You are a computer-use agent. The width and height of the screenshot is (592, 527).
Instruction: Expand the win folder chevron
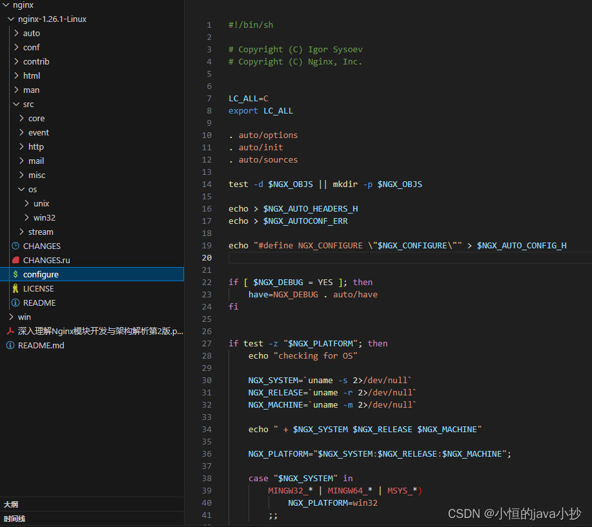pos(11,317)
